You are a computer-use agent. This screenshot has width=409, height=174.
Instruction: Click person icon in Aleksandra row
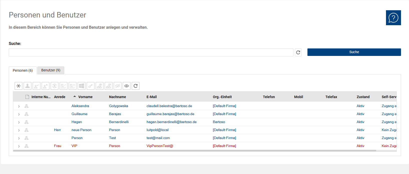27,106
